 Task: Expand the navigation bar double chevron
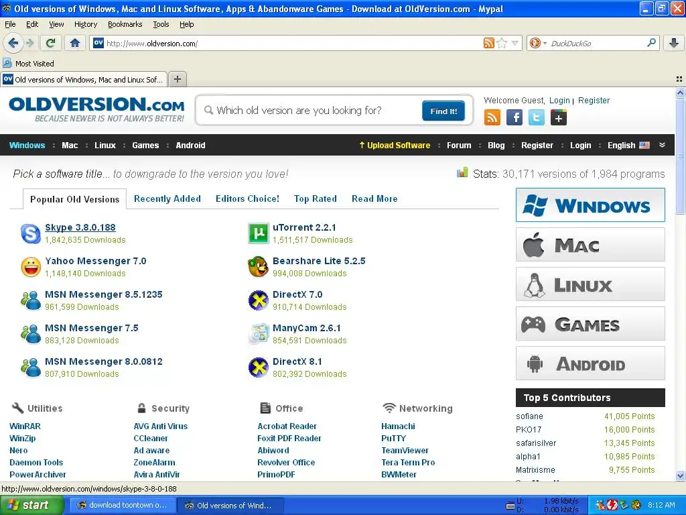662,145
